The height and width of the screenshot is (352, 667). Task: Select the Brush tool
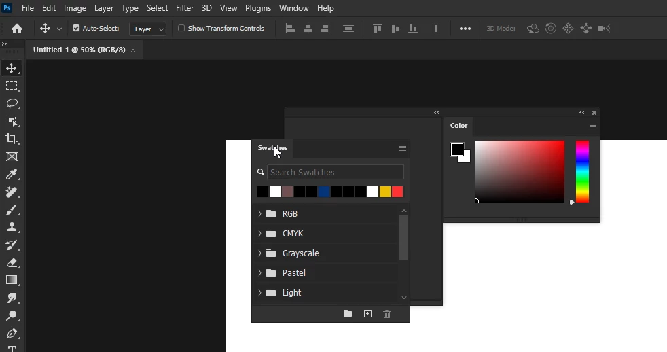[x=12, y=209]
